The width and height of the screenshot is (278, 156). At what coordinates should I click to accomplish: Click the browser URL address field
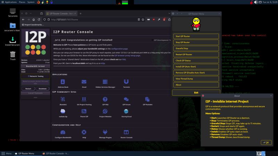[92, 20]
